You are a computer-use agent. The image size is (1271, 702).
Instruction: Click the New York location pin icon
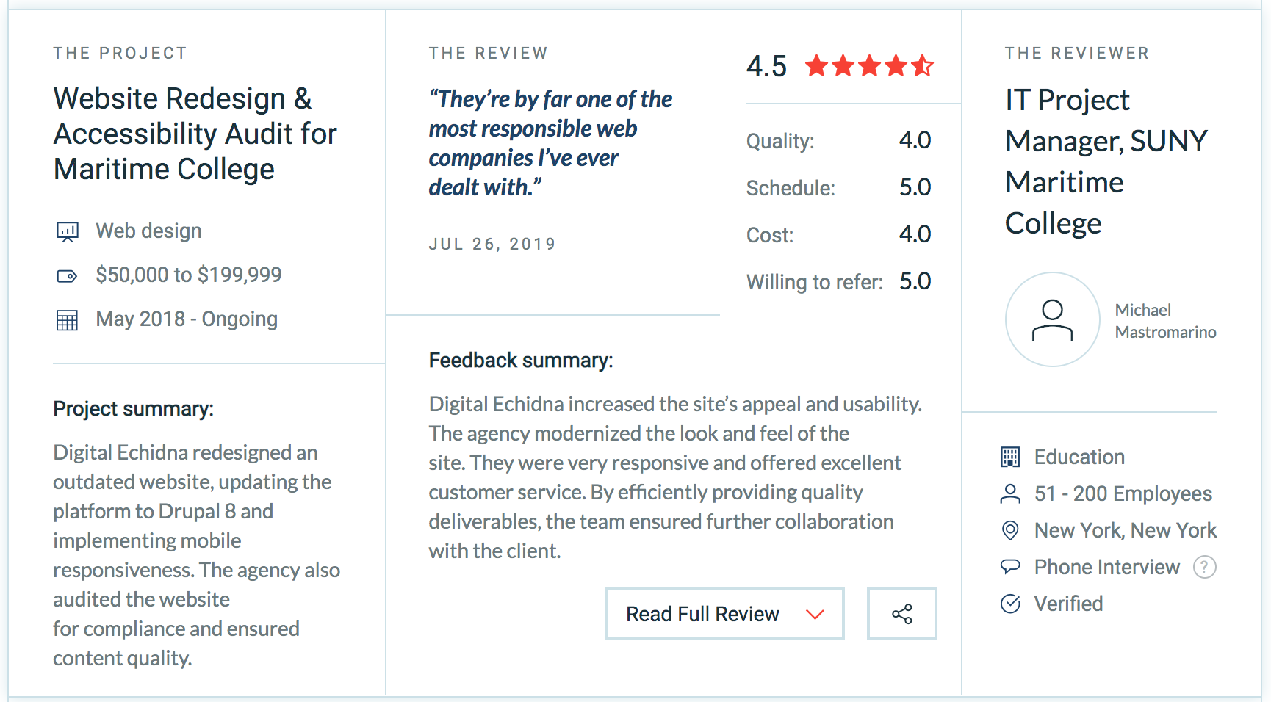point(1010,530)
